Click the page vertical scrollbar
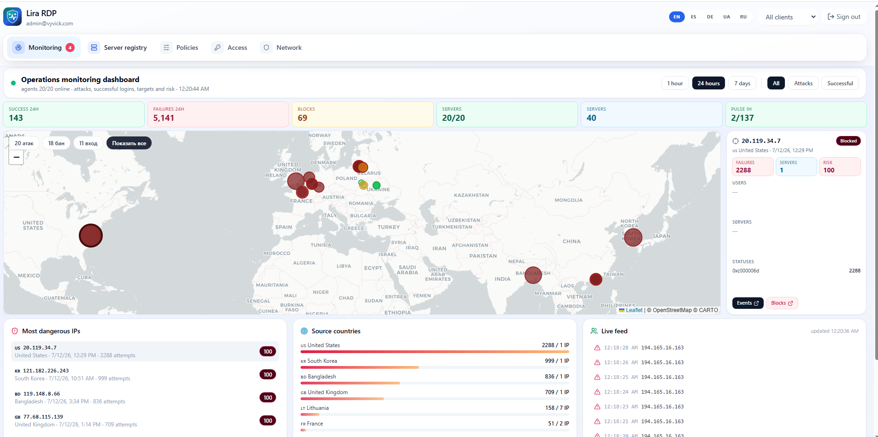 point(876,184)
